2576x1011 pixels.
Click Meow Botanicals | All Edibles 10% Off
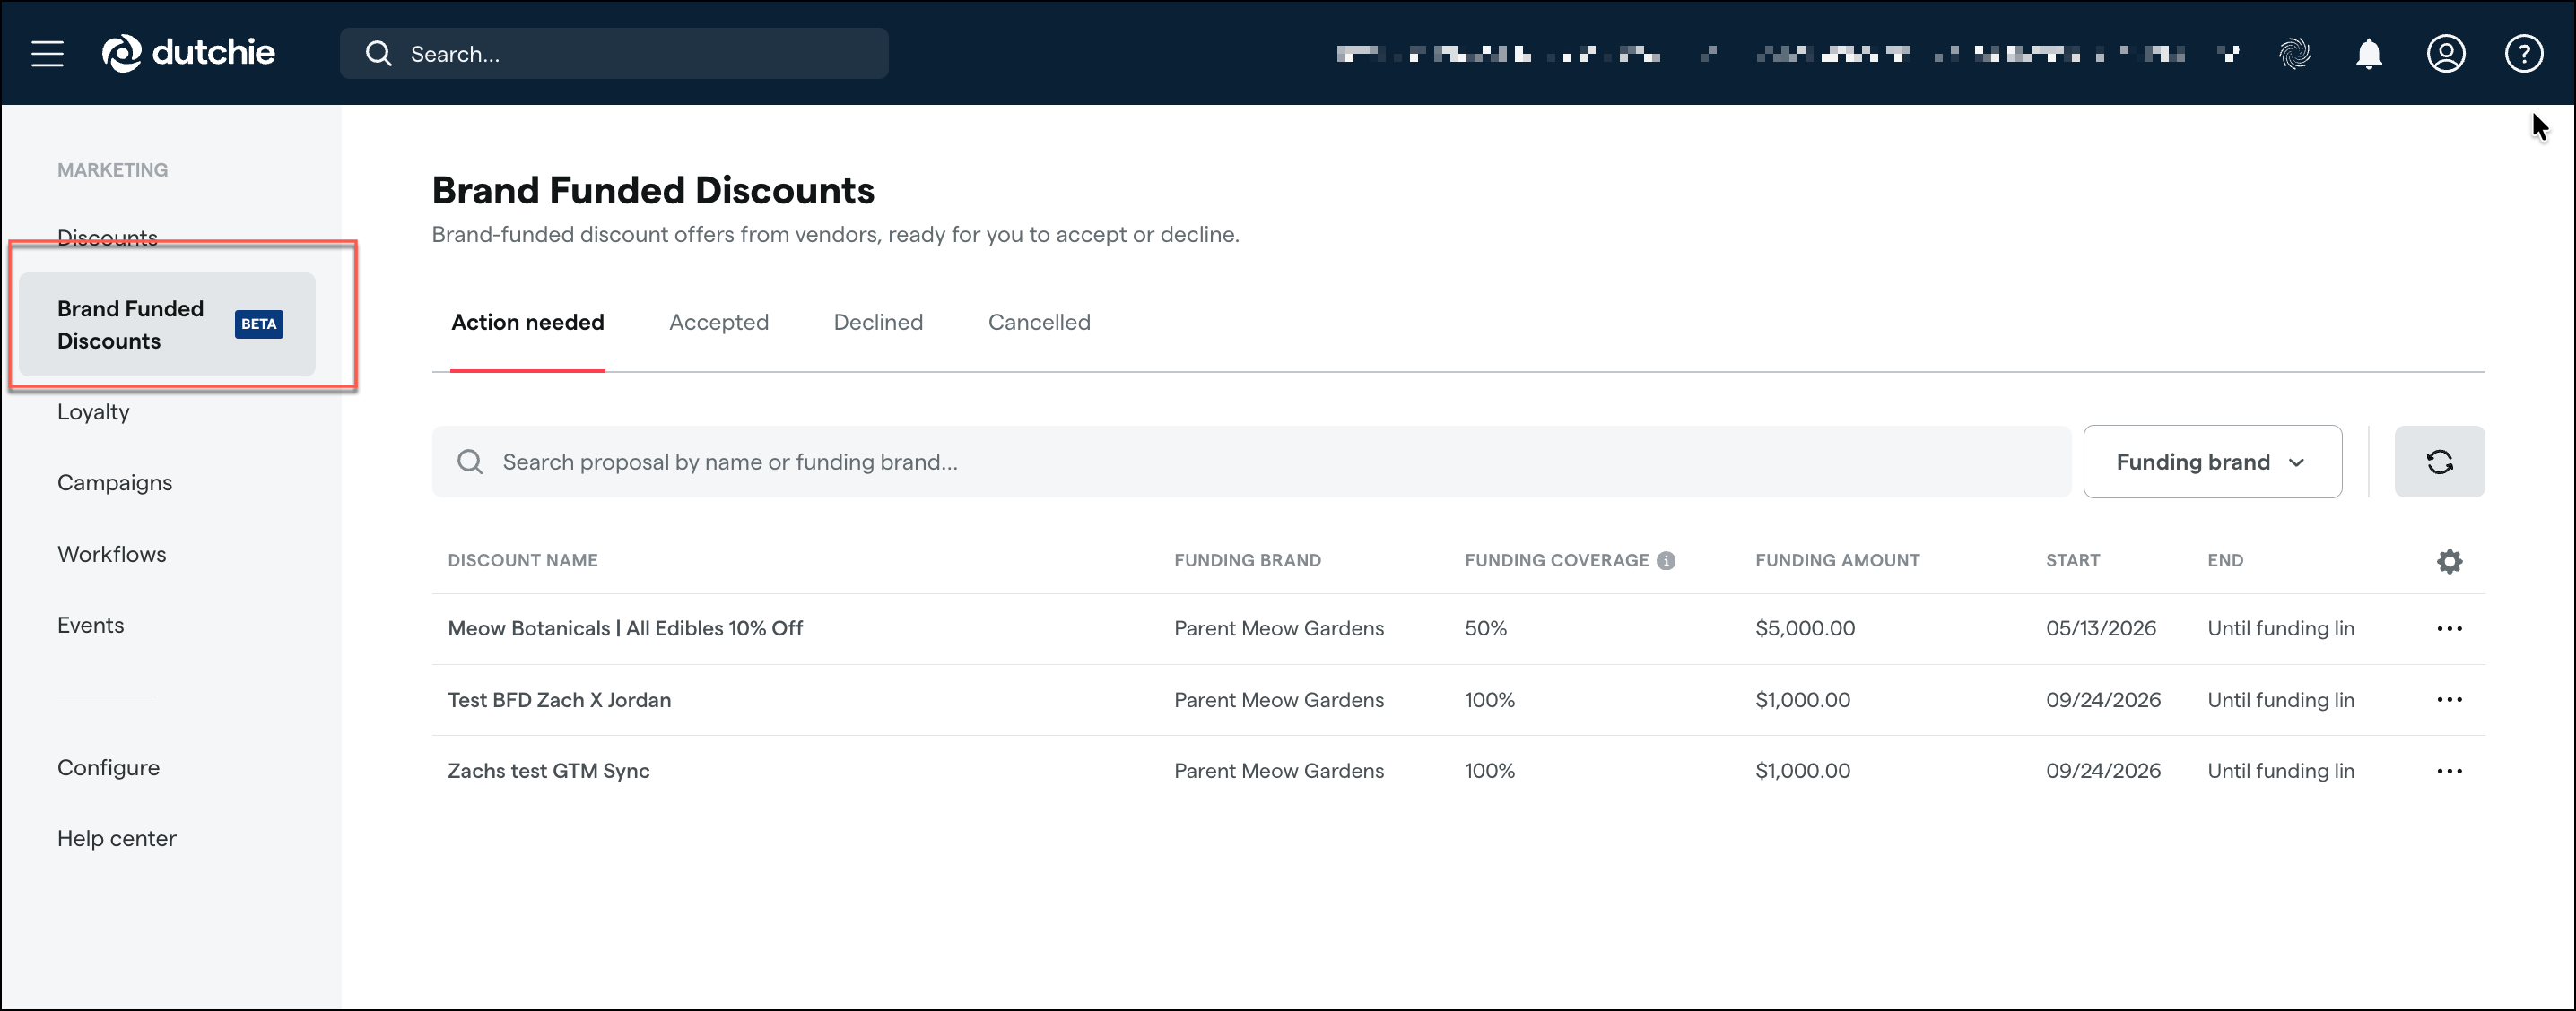pos(625,629)
